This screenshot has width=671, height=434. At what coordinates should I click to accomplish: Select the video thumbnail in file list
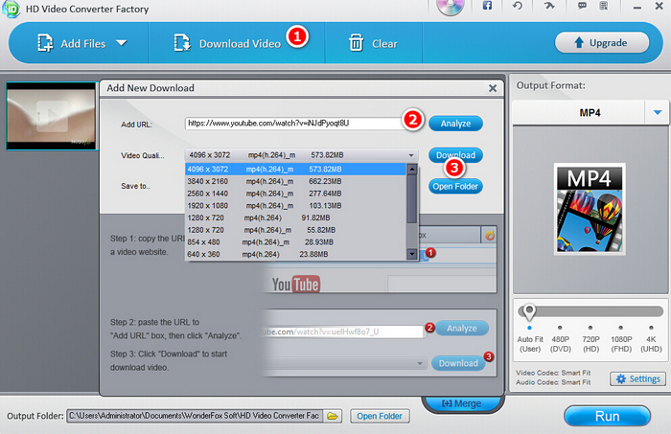tap(51, 116)
